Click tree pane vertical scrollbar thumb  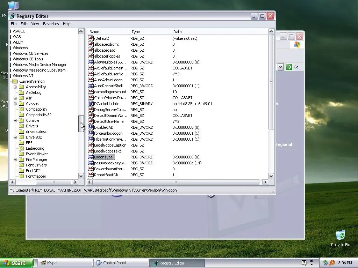(x=81, y=124)
